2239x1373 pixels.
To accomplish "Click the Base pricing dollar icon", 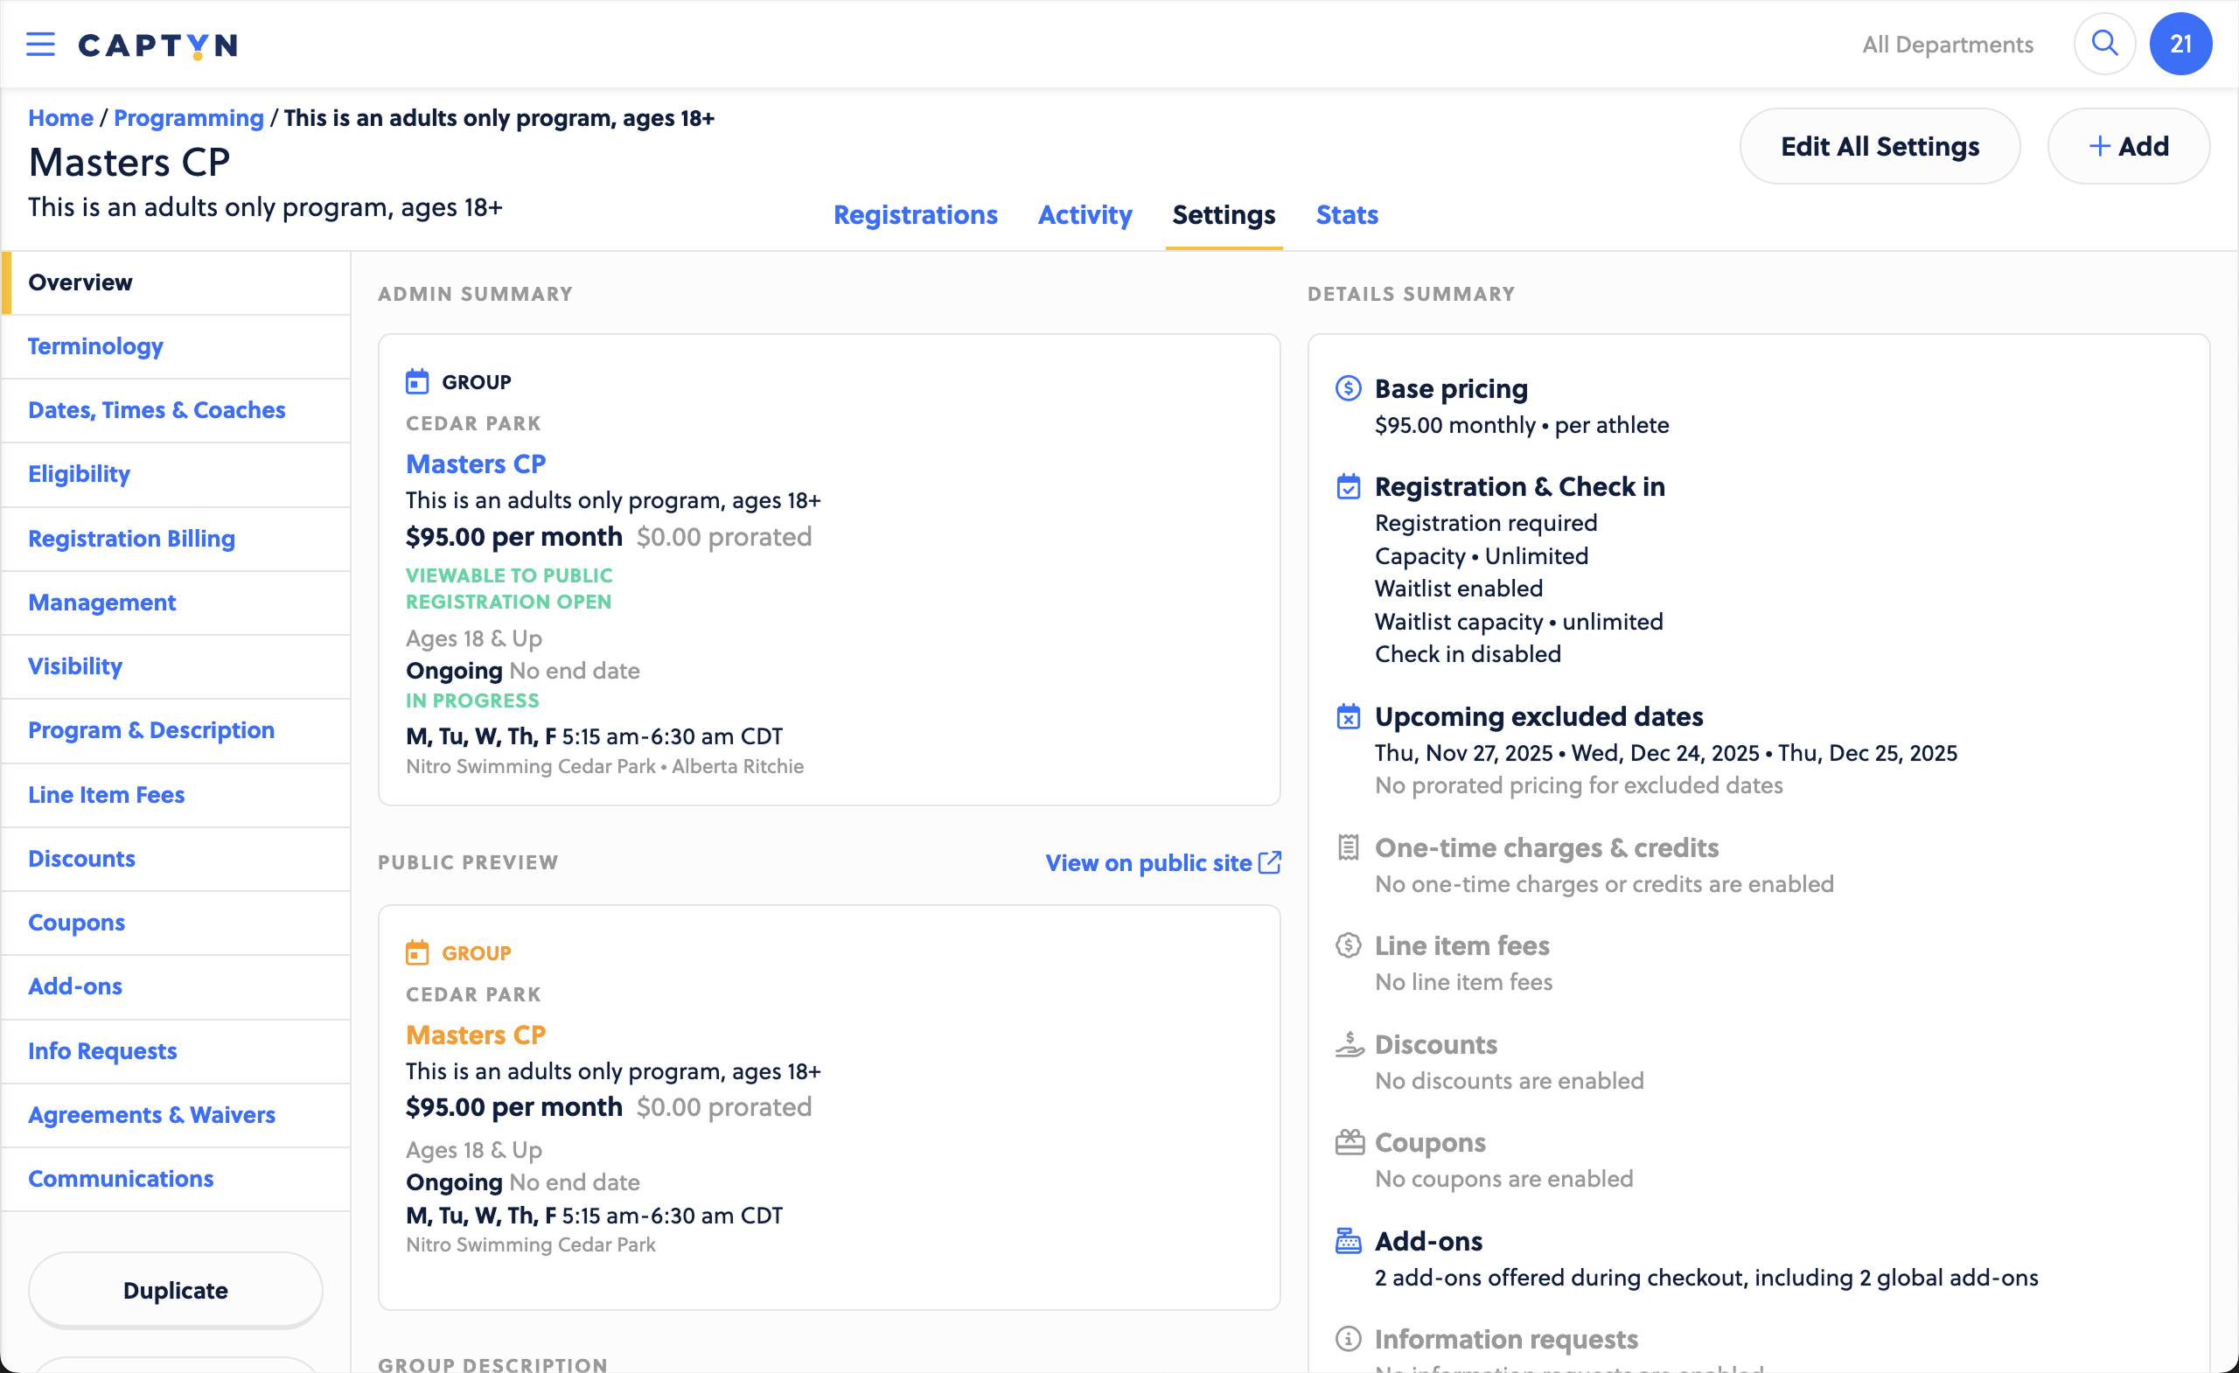I will tap(1348, 389).
